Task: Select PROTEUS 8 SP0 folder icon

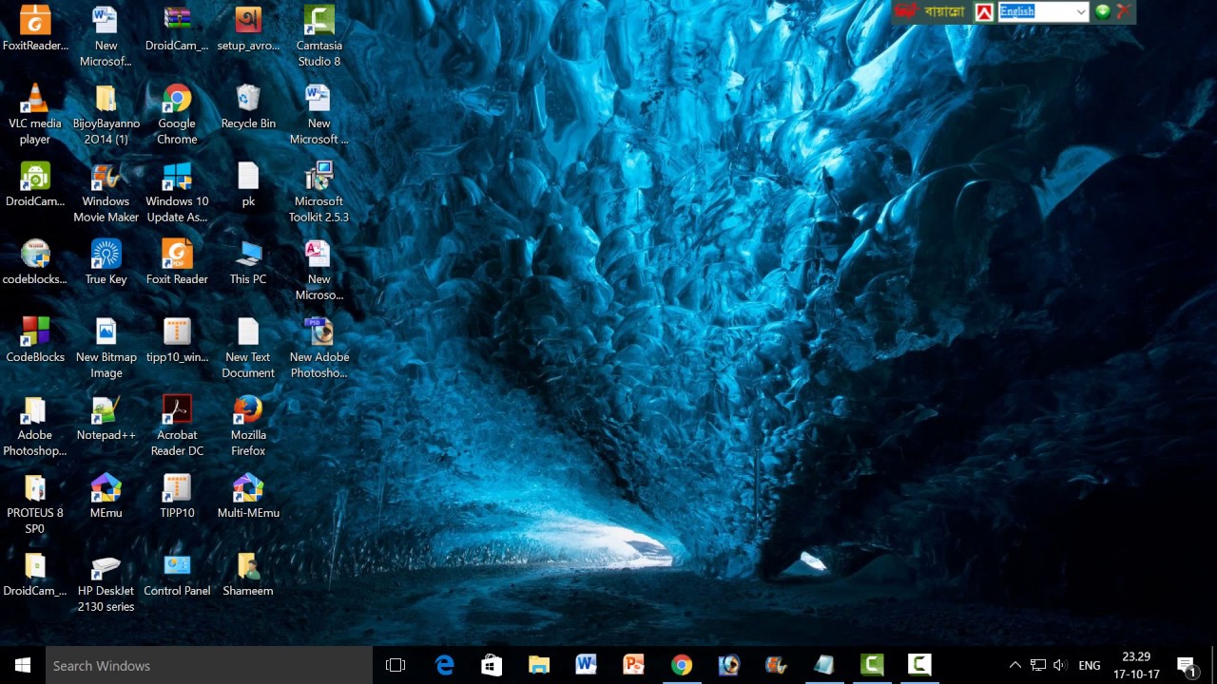Action: pyautogui.click(x=35, y=503)
